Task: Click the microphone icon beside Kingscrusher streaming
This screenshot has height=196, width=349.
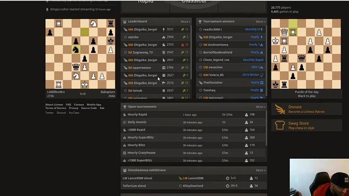Action: tap(47, 9)
